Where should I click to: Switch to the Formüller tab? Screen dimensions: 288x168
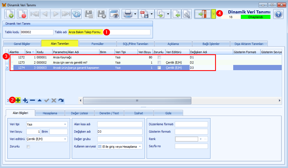pyautogui.click(x=98, y=44)
